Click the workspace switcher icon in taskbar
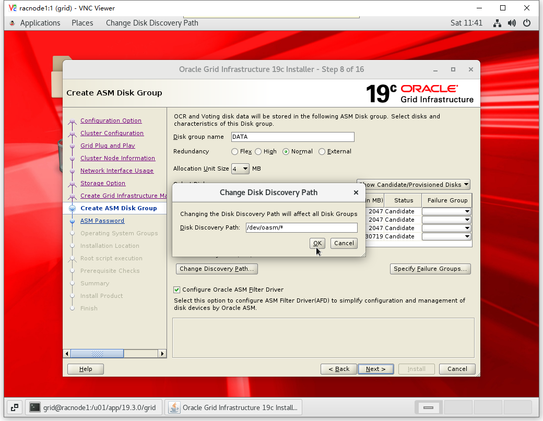The image size is (543, 421). coord(15,407)
